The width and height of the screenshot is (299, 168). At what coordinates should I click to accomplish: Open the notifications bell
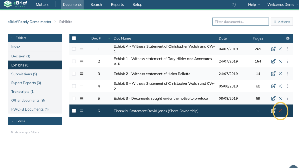point(234,5)
